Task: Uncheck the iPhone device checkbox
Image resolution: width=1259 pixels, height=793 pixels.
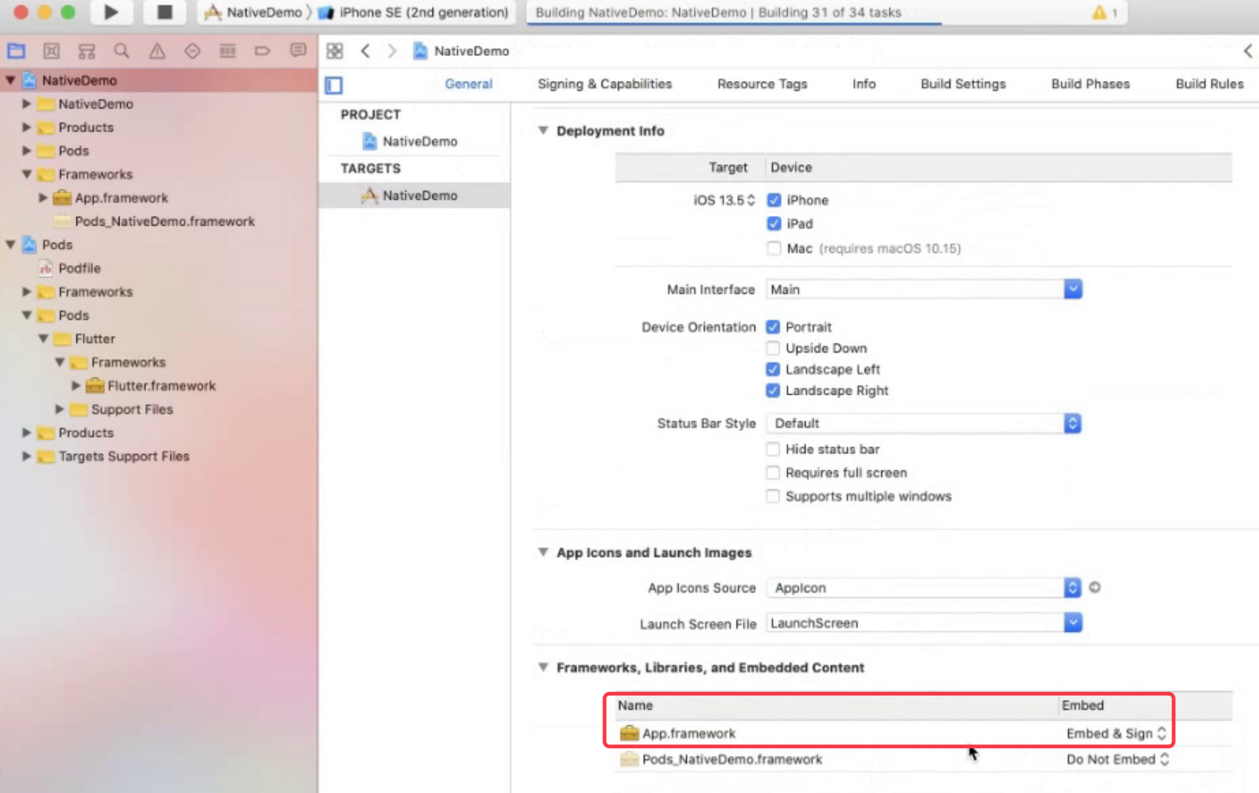Action: click(x=774, y=200)
